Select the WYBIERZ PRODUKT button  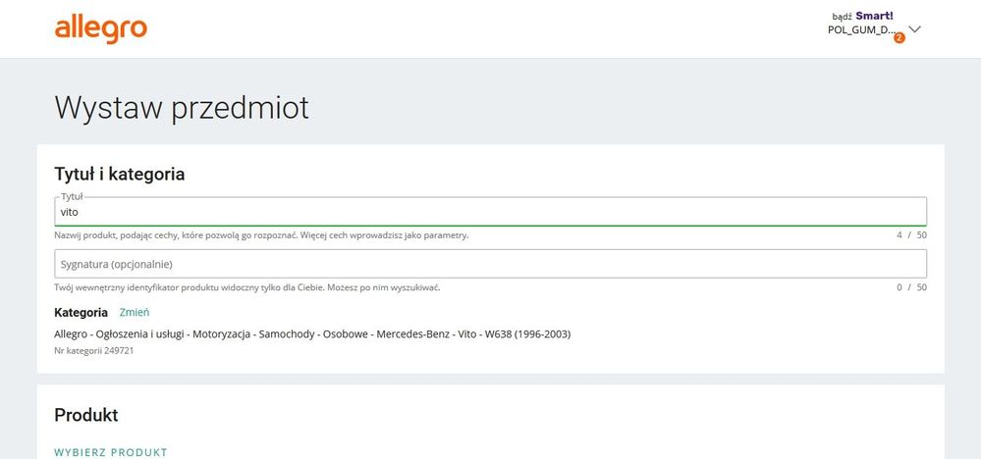111,452
